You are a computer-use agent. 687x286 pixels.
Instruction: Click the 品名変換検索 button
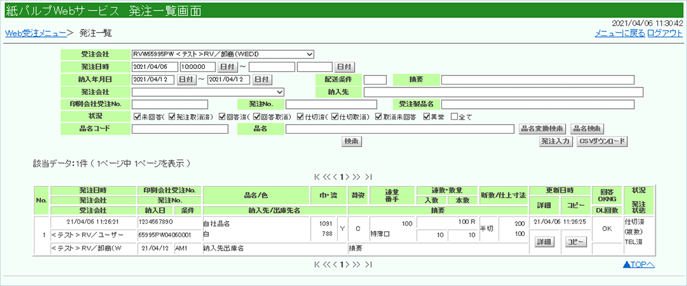pyautogui.click(x=543, y=129)
